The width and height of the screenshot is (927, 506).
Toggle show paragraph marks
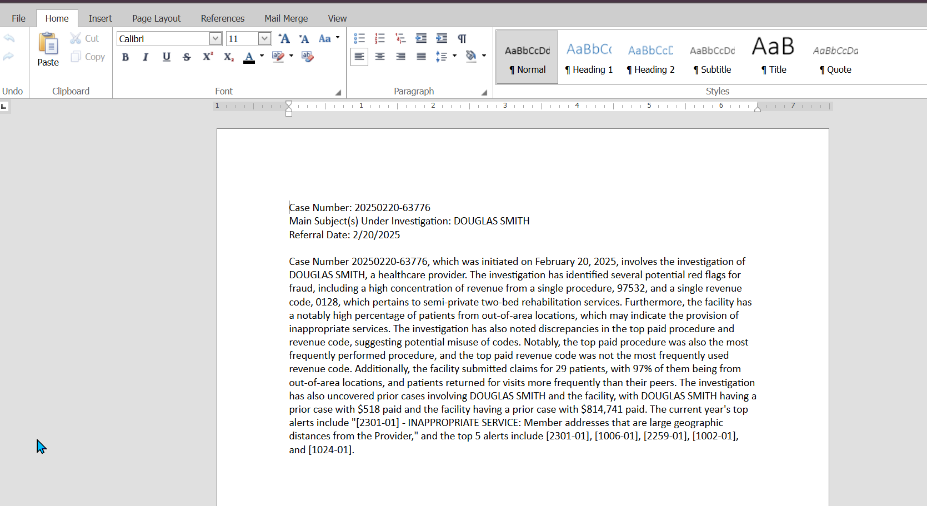tap(462, 38)
